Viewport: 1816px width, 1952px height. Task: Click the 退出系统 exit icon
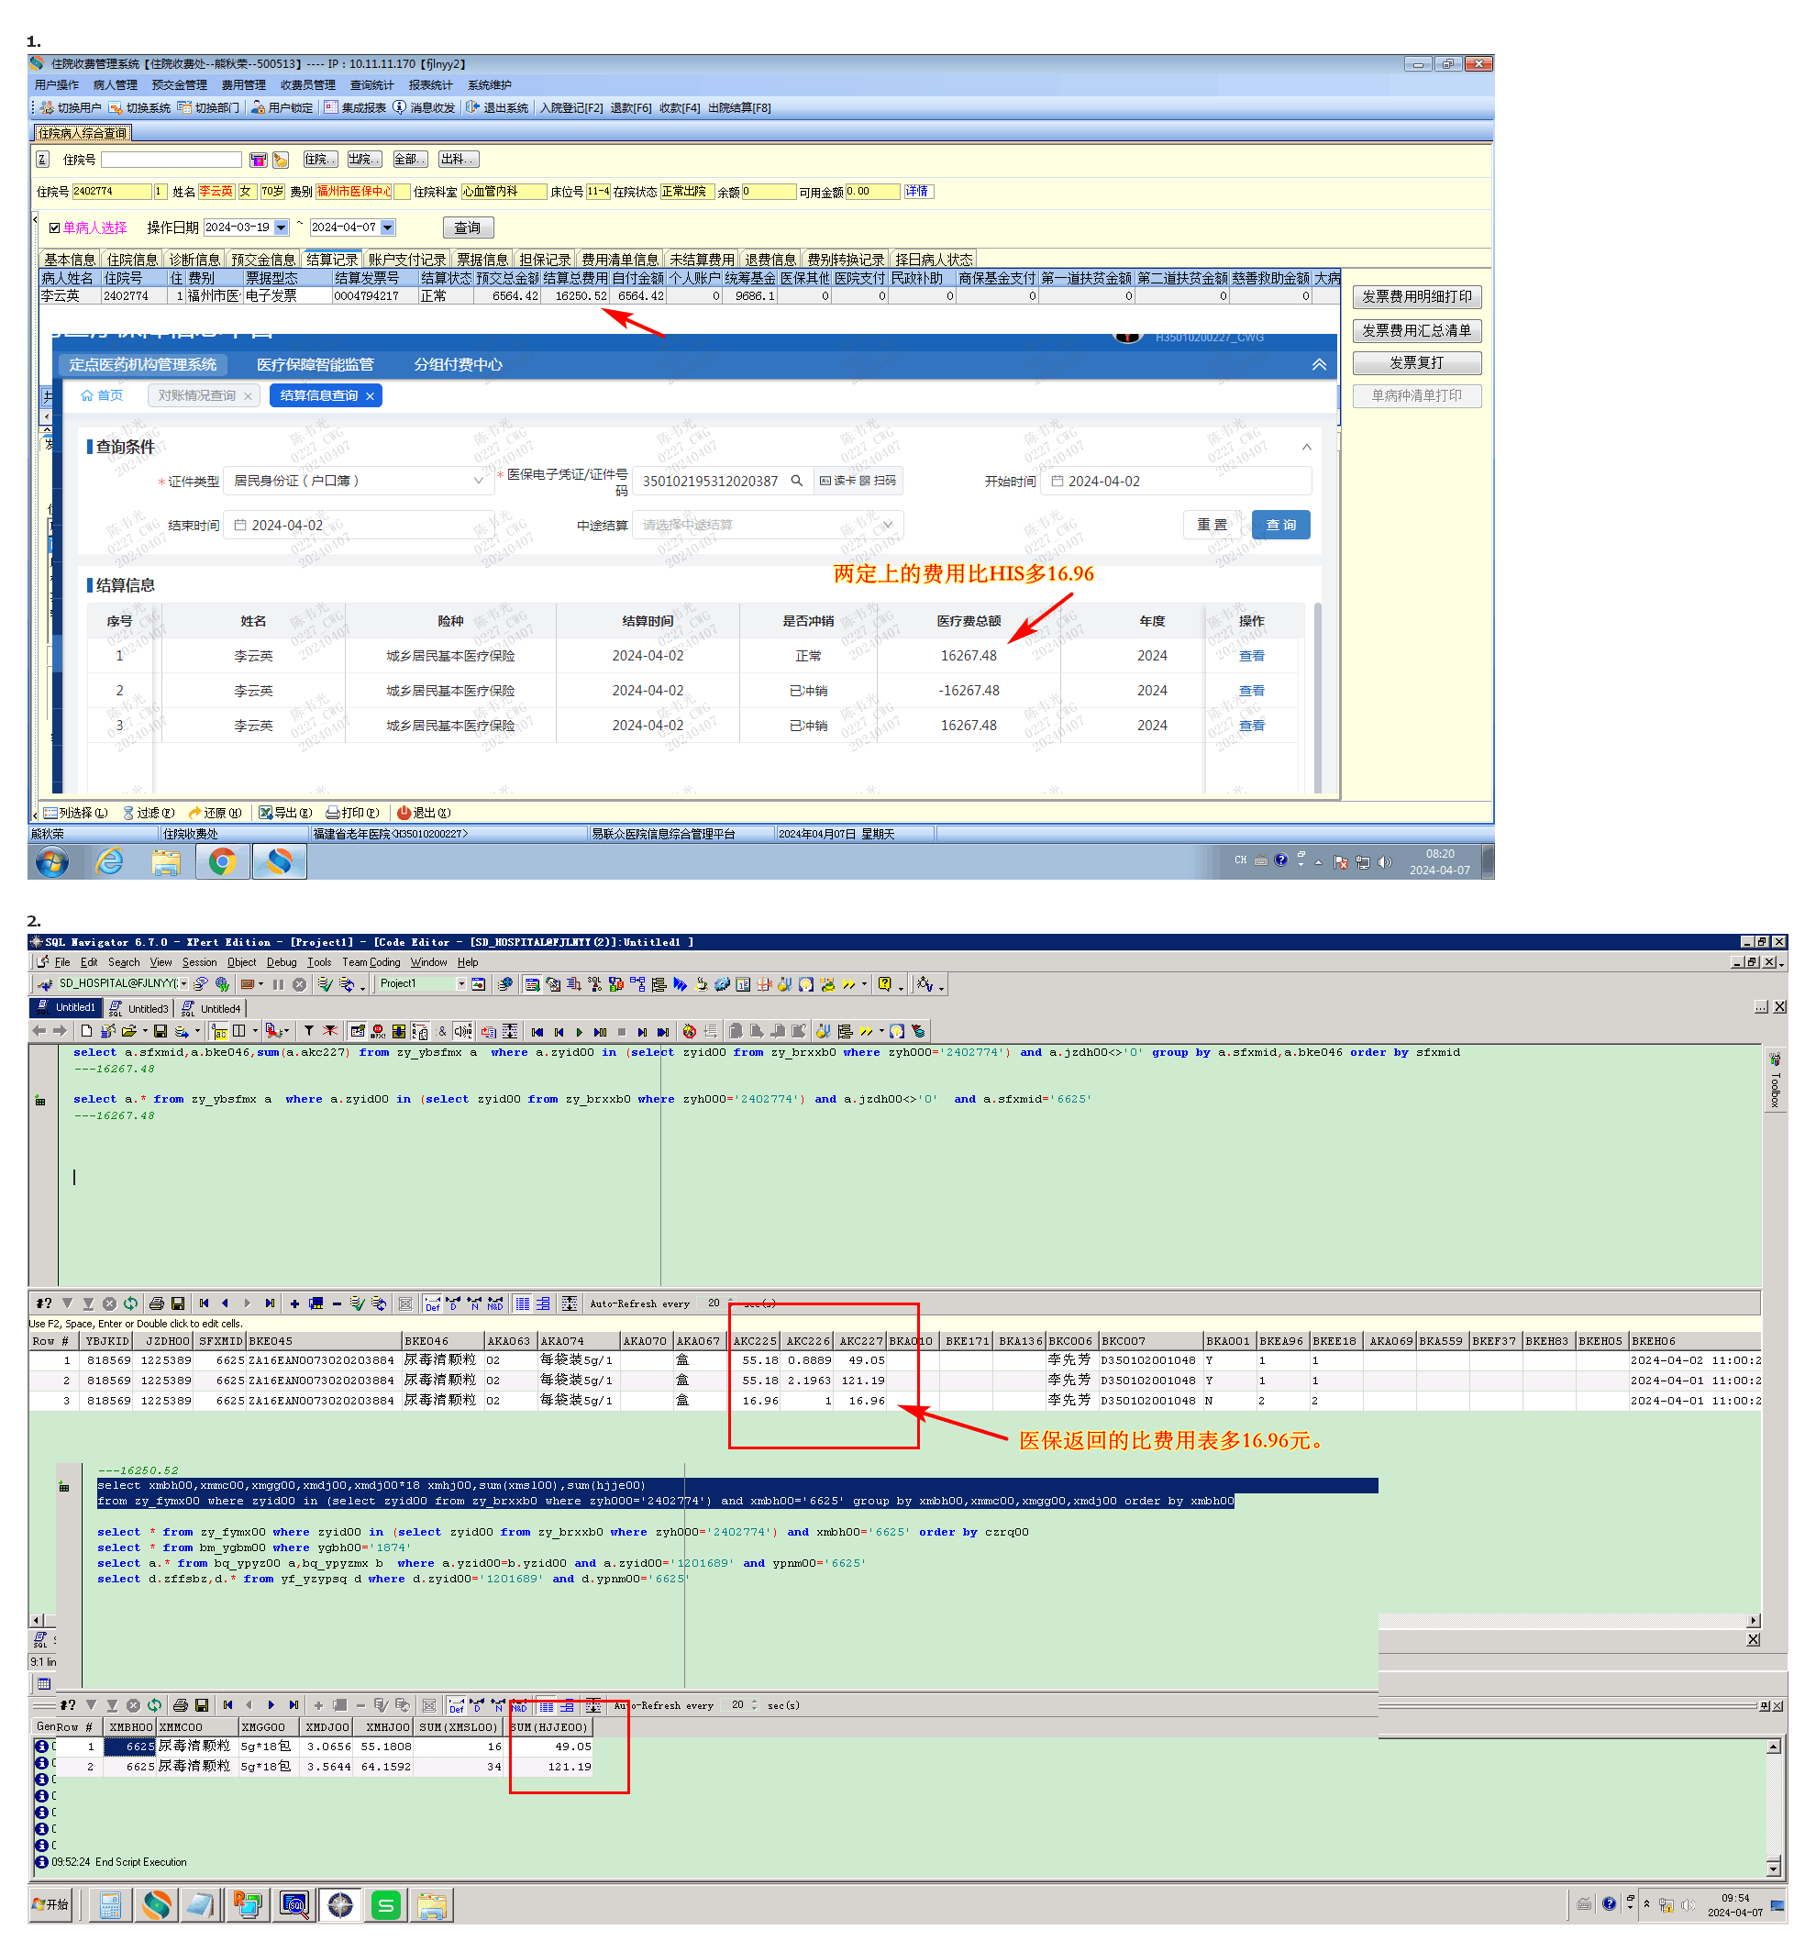[x=473, y=108]
